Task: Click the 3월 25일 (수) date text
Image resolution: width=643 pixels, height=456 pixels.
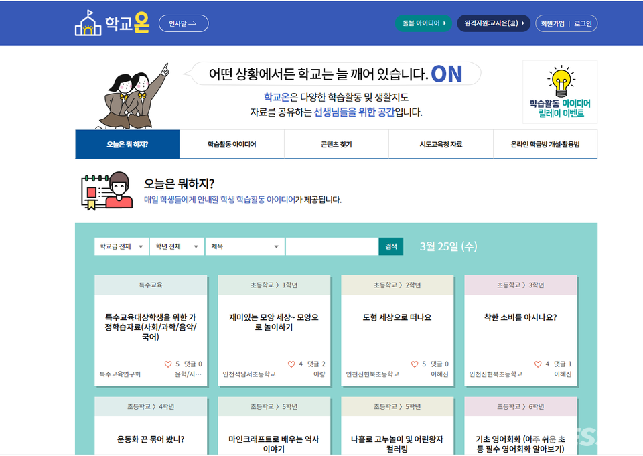Action: click(x=448, y=246)
